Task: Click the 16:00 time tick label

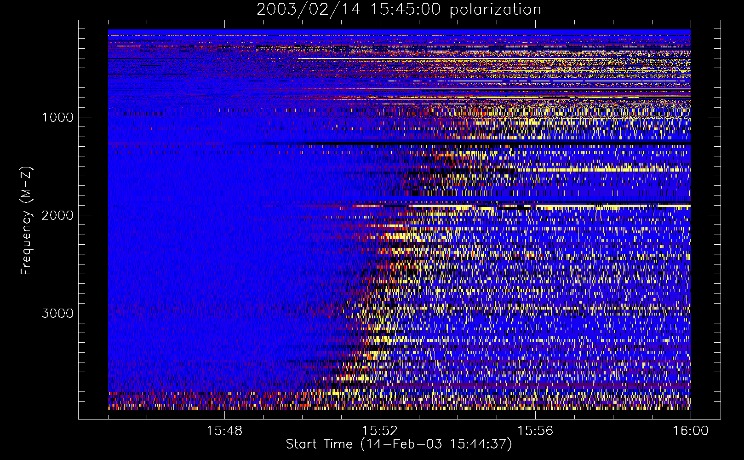Action: pyautogui.click(x=691, y=431)
